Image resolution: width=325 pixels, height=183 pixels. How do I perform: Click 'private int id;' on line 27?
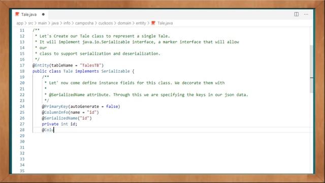(x=59, y=124)
